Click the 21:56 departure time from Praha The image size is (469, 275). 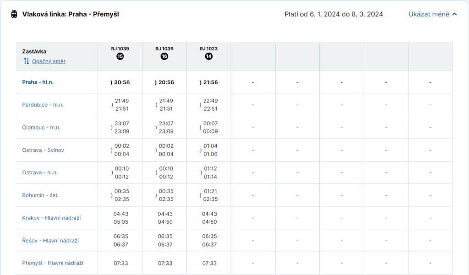click(210, 82)
